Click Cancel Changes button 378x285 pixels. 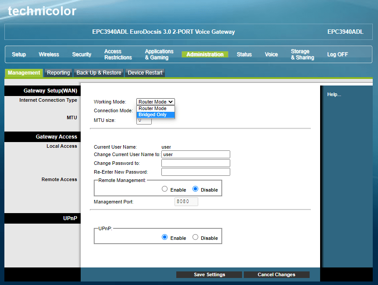pos(277,274)
